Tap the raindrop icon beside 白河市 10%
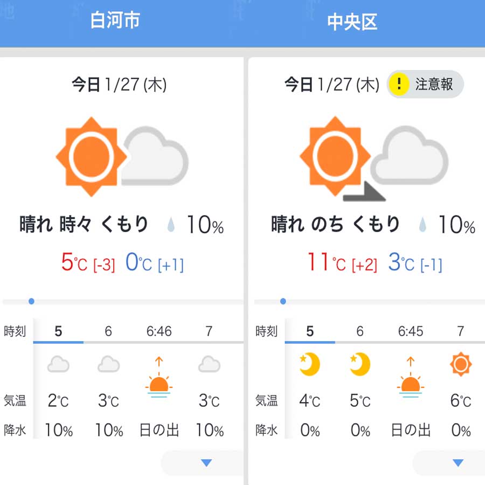 tap(171, 225)
